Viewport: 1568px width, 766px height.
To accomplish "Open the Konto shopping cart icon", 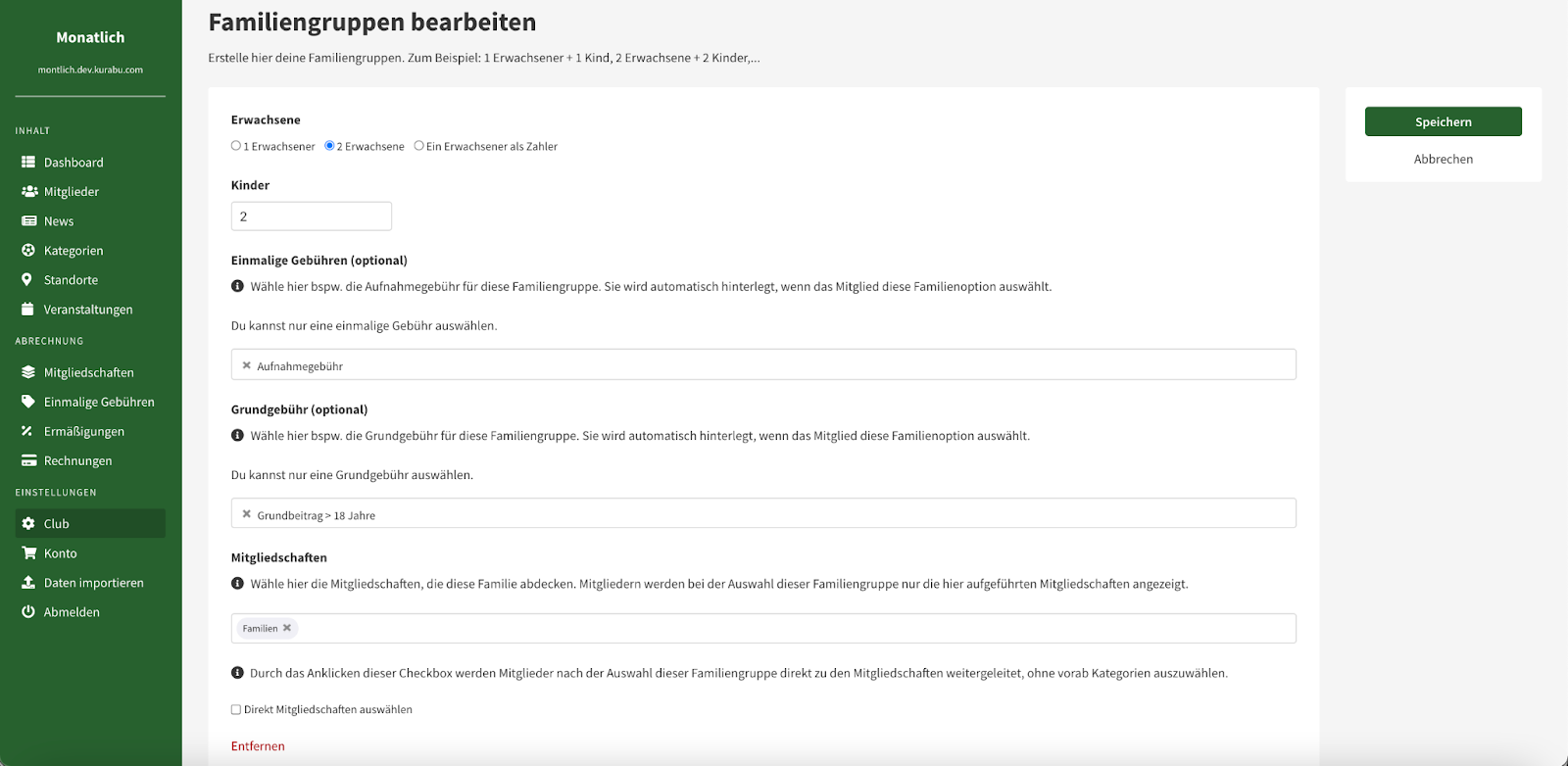I will [x=28, y=553].
